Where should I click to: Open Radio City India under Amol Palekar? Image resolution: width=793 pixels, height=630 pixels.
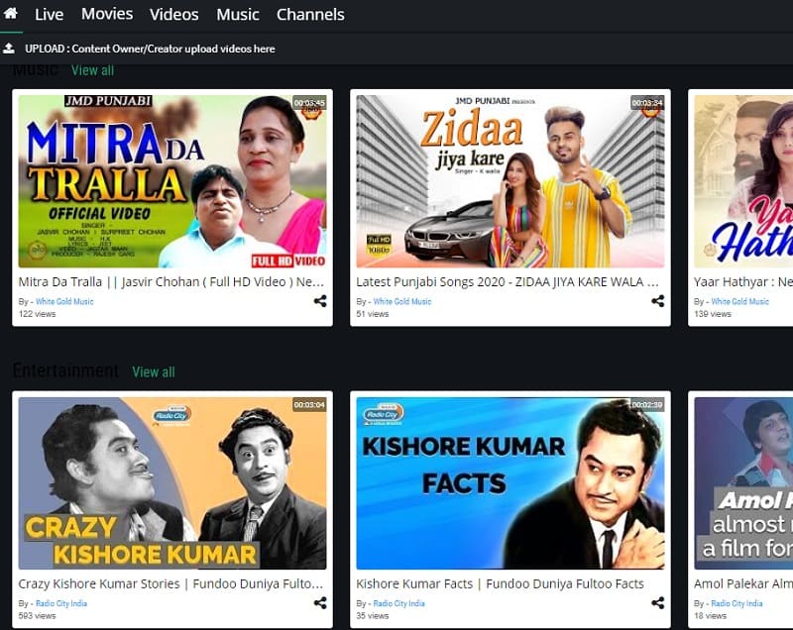tap(736, 603)
